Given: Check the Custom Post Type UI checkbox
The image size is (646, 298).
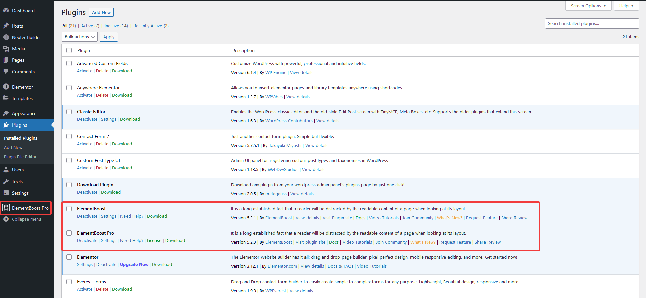Looking at the screenshot, I should [x=69, y=160].
